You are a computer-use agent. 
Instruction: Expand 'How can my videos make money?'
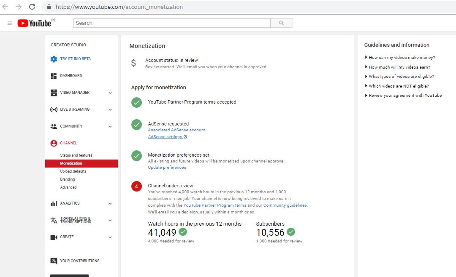[400, 57]
